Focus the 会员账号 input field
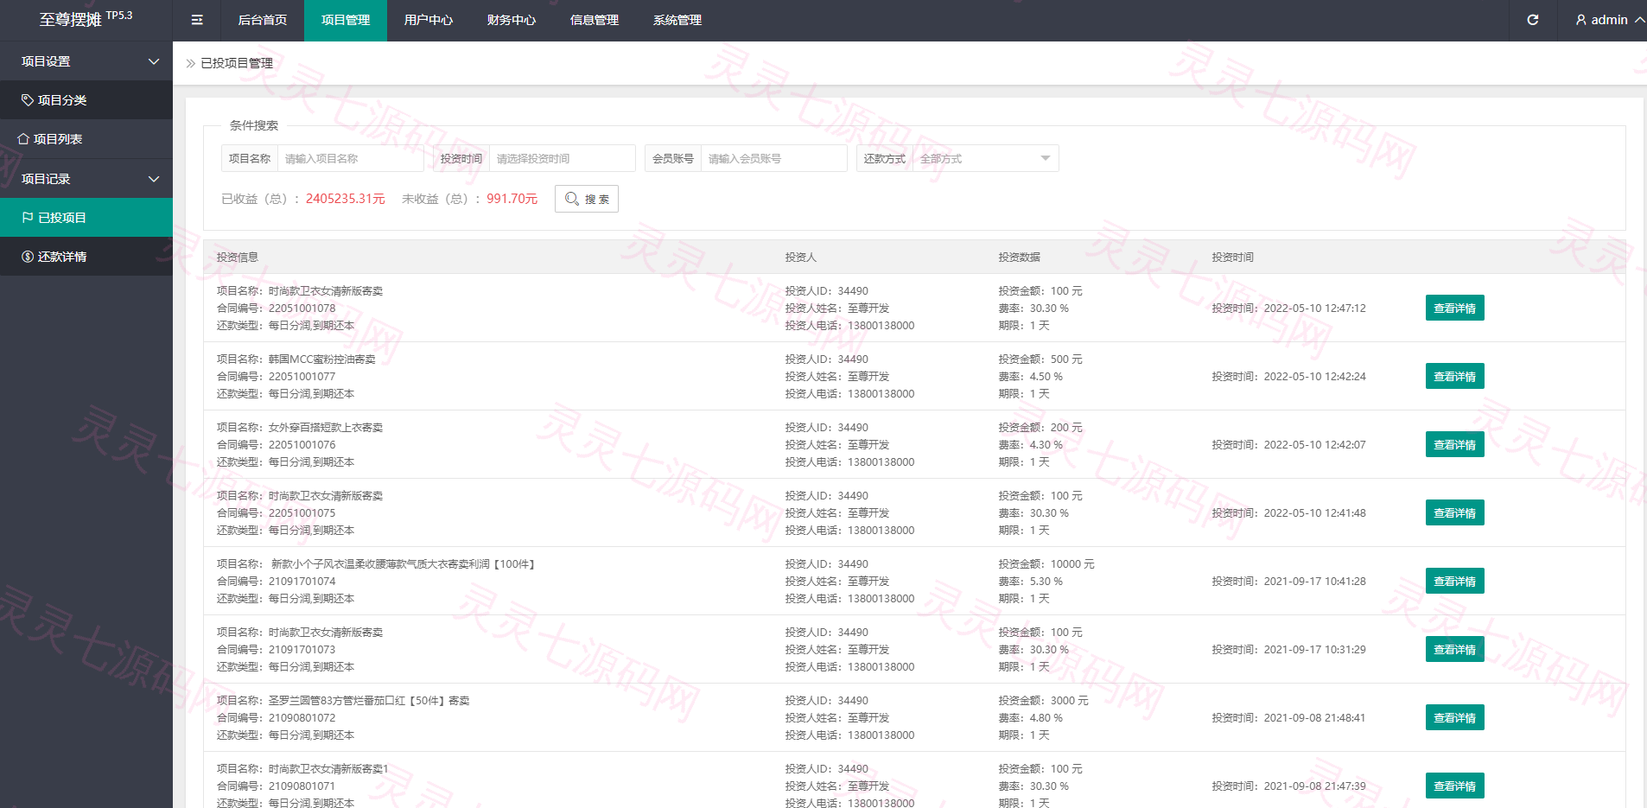This screenshot has width=1647, height=808. pyautogui.click(x=774, y=158)
